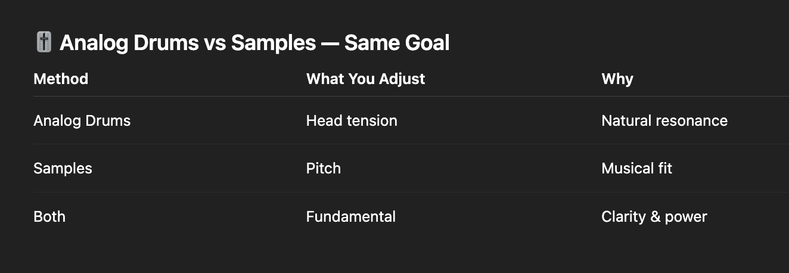Select the "Pitch" table cell

324,168
